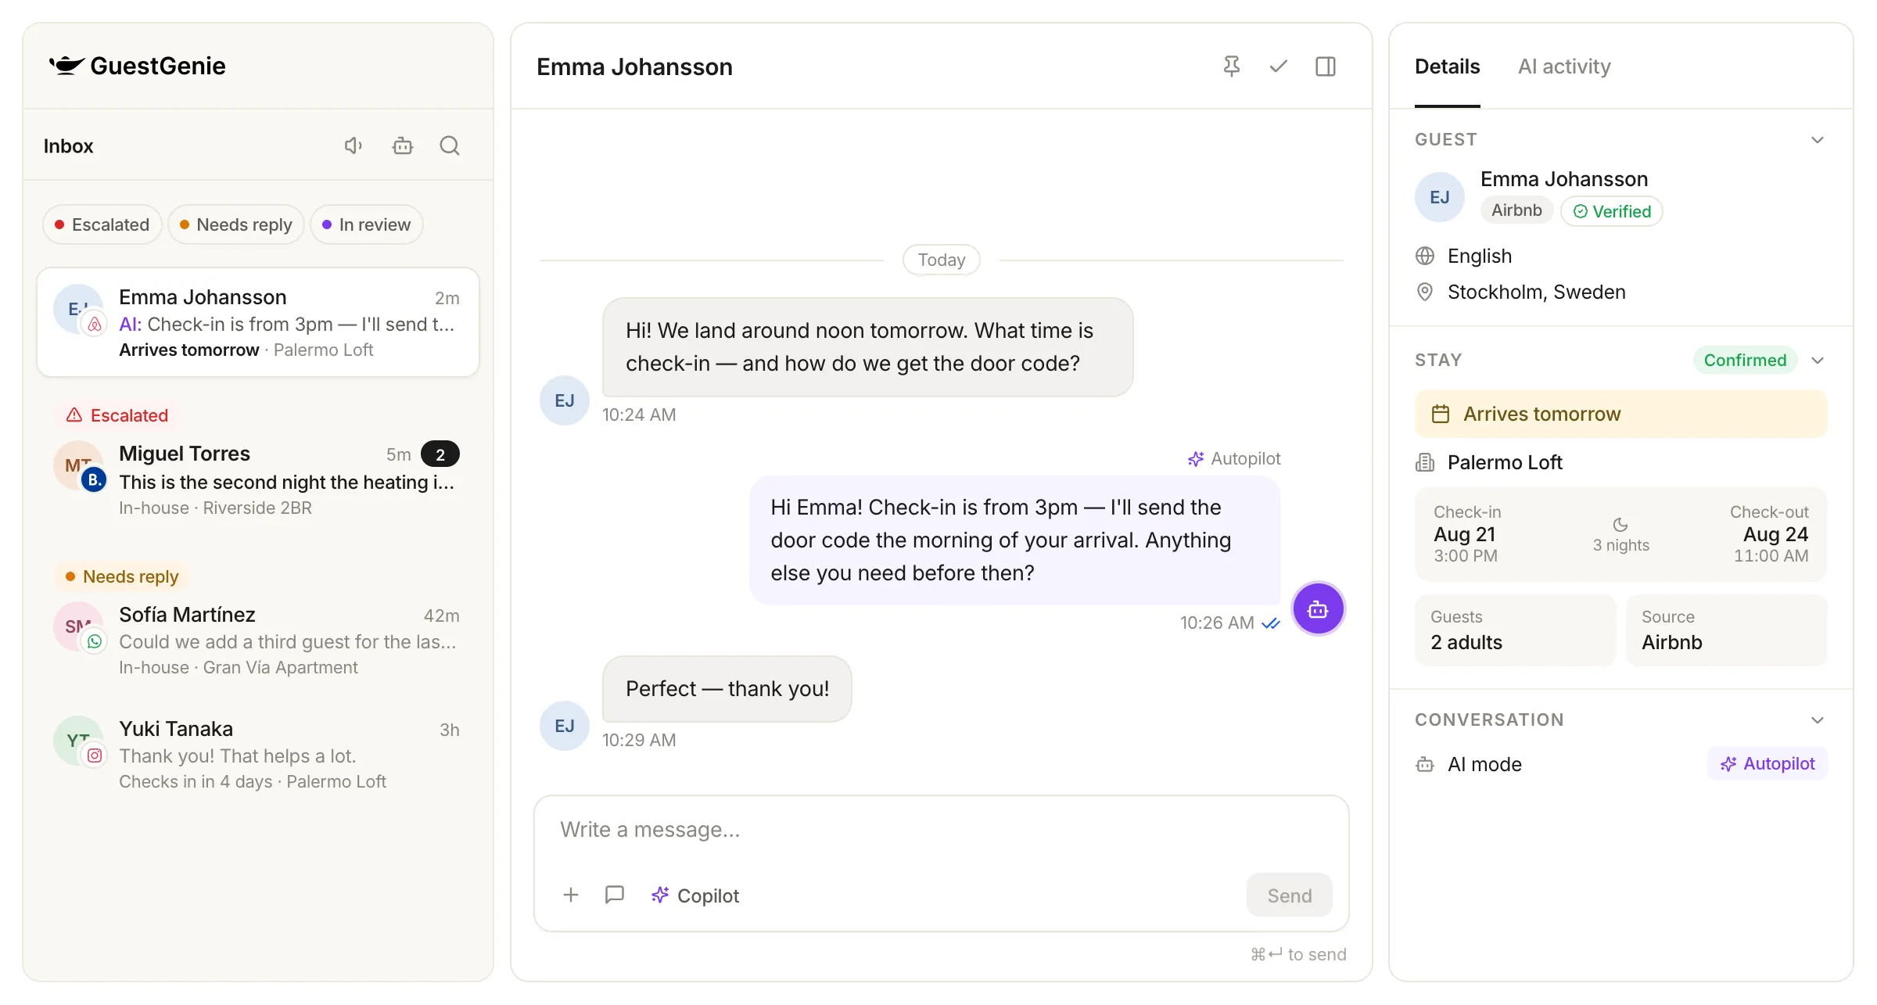
Task: Click the Confirmed stay status badge
Action: point(1745,360)
